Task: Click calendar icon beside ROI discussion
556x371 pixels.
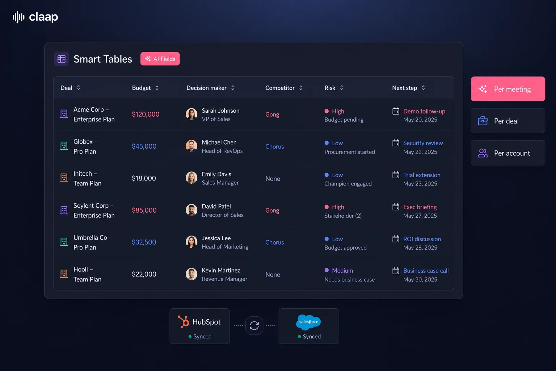Action: click(x=396, y=239)
